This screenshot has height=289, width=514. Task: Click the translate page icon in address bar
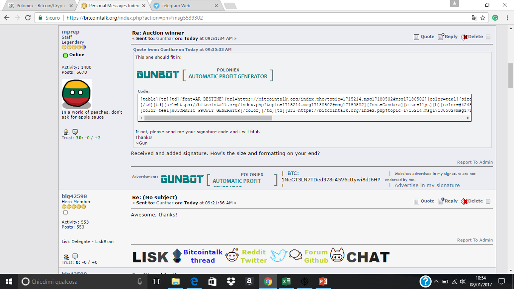point(474,18)
